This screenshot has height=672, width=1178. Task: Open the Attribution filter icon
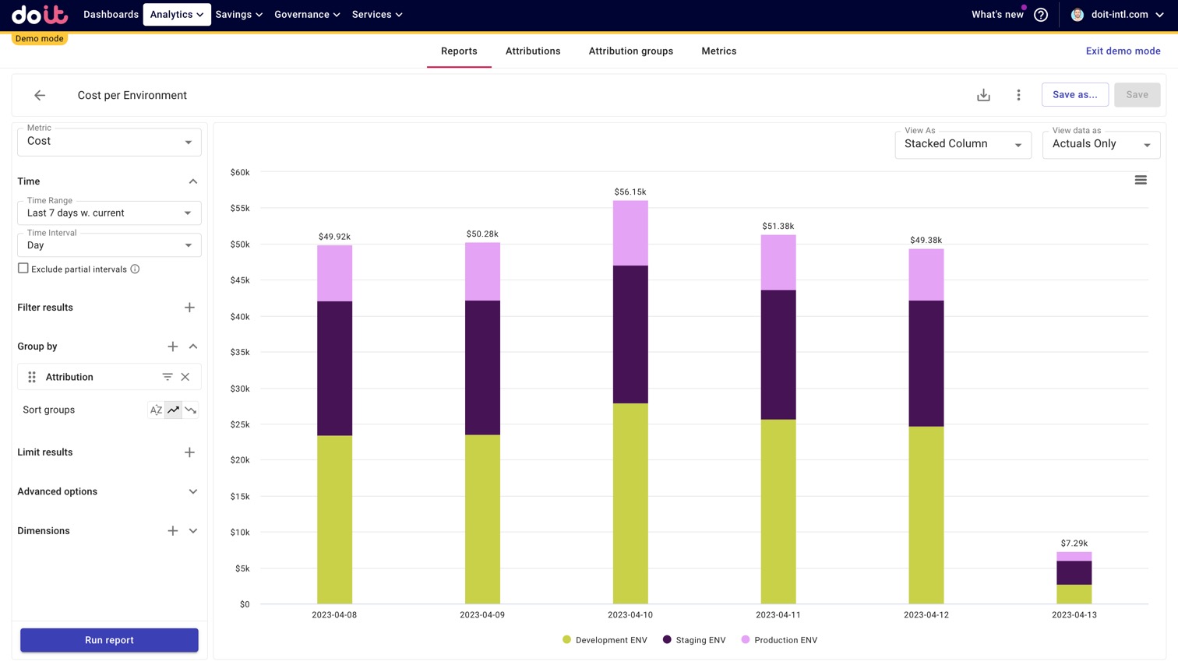(x=168, y=377)
